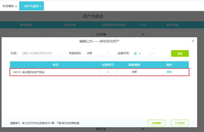The height and width of the screenshot is (132, 204).
Task: Click the 公式复位 button
Action: [x=180, y=123]
